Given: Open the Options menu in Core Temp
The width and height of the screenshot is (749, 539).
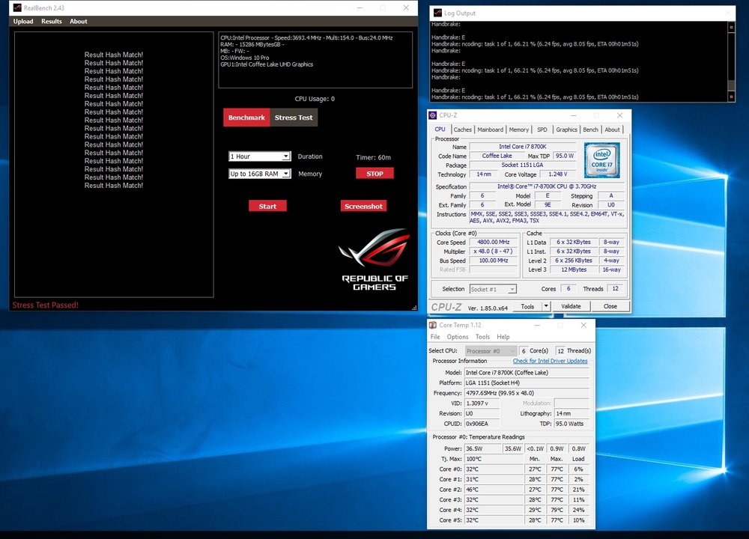Looking at the screenshot, I should 458,337.
